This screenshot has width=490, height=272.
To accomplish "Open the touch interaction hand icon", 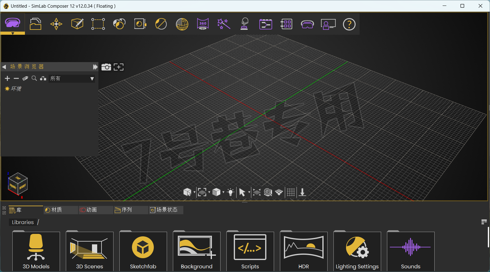I will (245, 24).
